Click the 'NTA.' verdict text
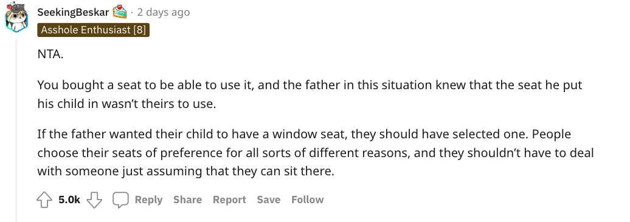Screen dimensions: 630x222 pyautogui.click(x=50, y=55)
